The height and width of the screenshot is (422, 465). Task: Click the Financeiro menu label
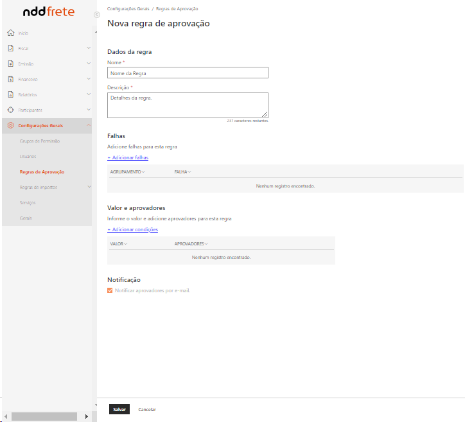(28, 80)
